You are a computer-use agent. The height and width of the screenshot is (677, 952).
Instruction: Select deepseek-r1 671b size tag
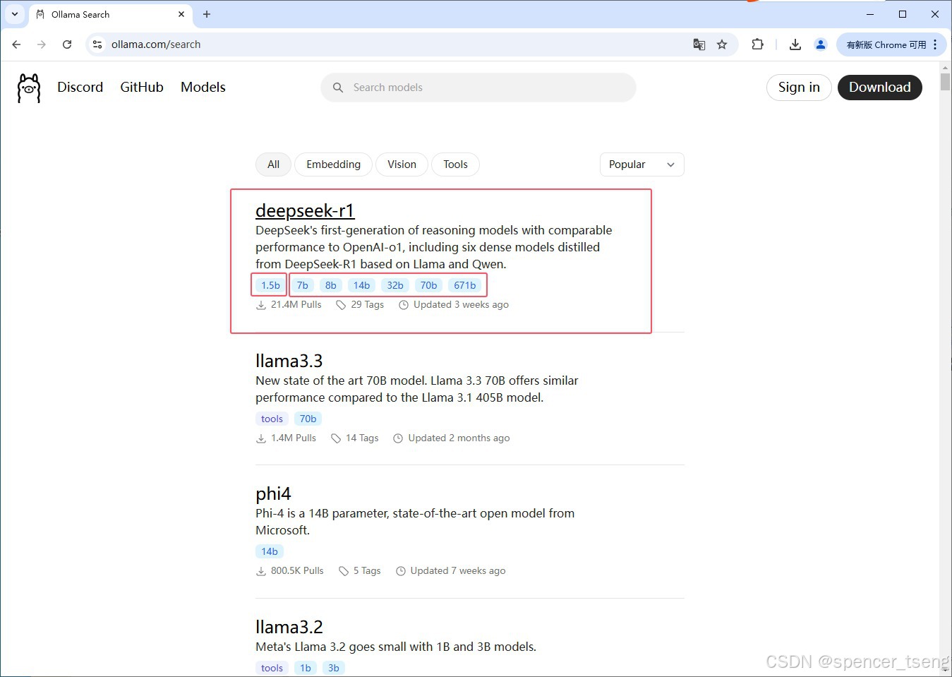[464, 285]
